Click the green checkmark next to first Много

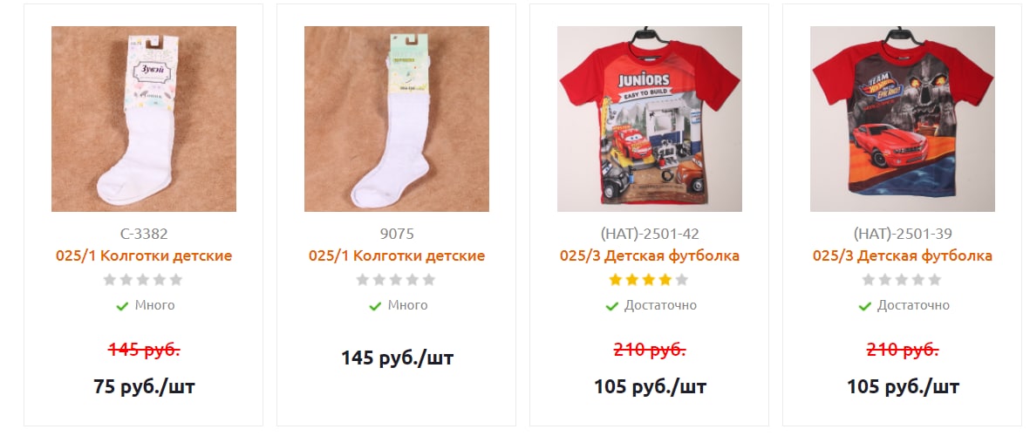click(x=122, y=306)
